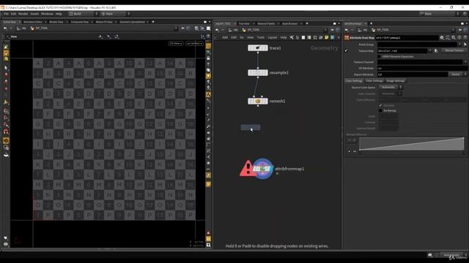Open the network editor Go menu
This screenshot has width=469, height=263.
click(x=242, y=37)
